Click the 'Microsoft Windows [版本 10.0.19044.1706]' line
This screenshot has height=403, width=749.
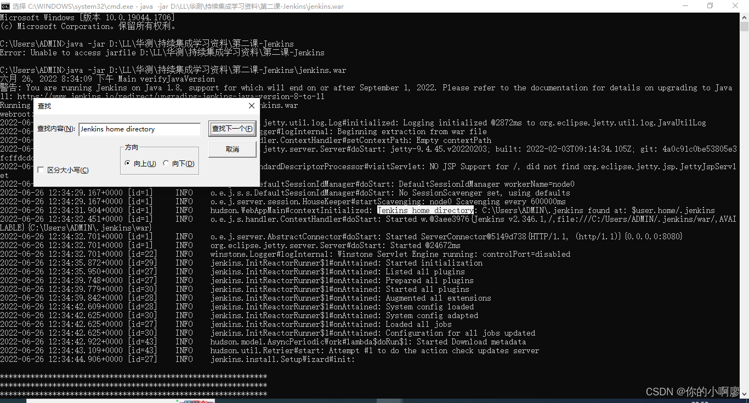coord(88,18)
